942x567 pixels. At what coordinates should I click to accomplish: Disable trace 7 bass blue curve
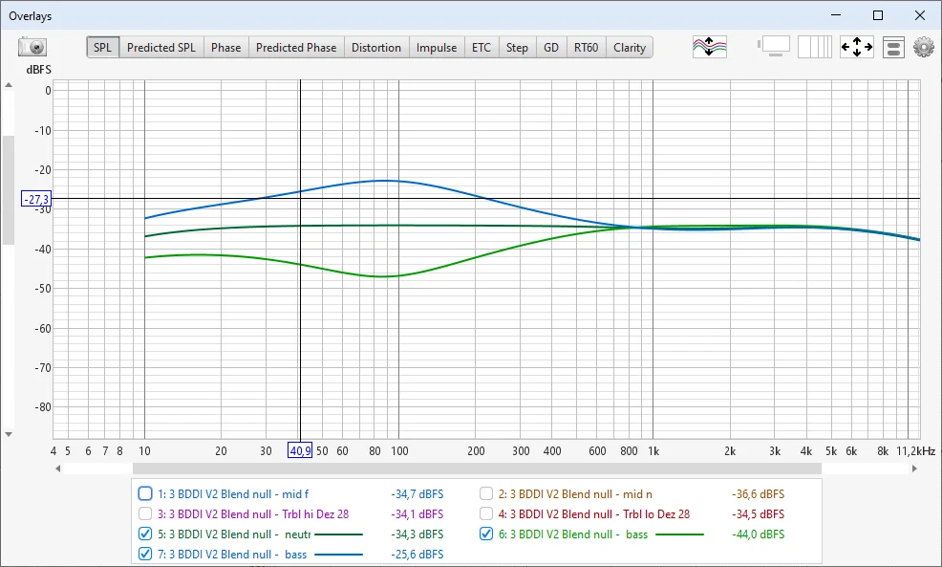tap(145, 554)
